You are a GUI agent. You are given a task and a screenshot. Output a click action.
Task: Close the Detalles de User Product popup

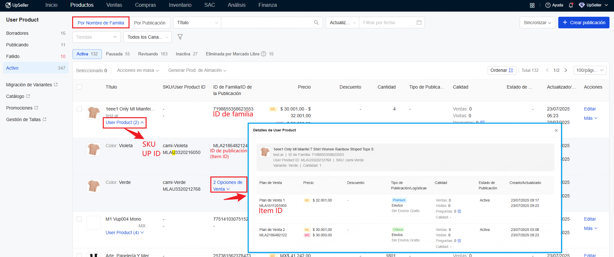(556, 130)
